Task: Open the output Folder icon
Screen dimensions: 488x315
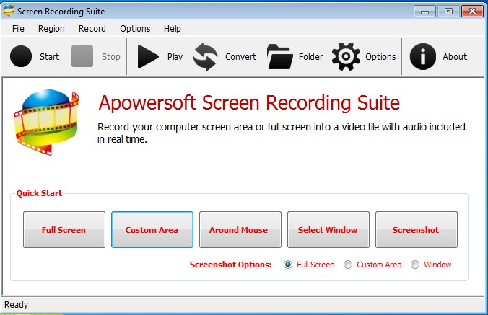Action: (x=279, y=56)
